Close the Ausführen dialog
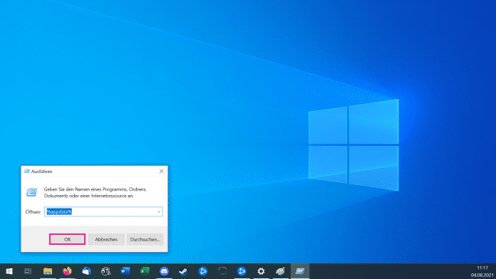496x279 pixels. click(161, 172)
